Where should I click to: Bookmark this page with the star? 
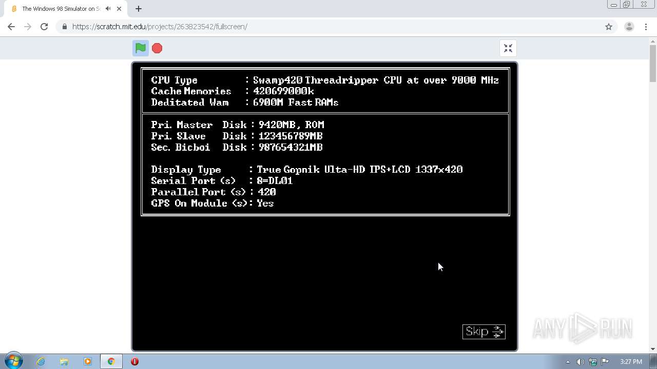[x=609, y=27]
